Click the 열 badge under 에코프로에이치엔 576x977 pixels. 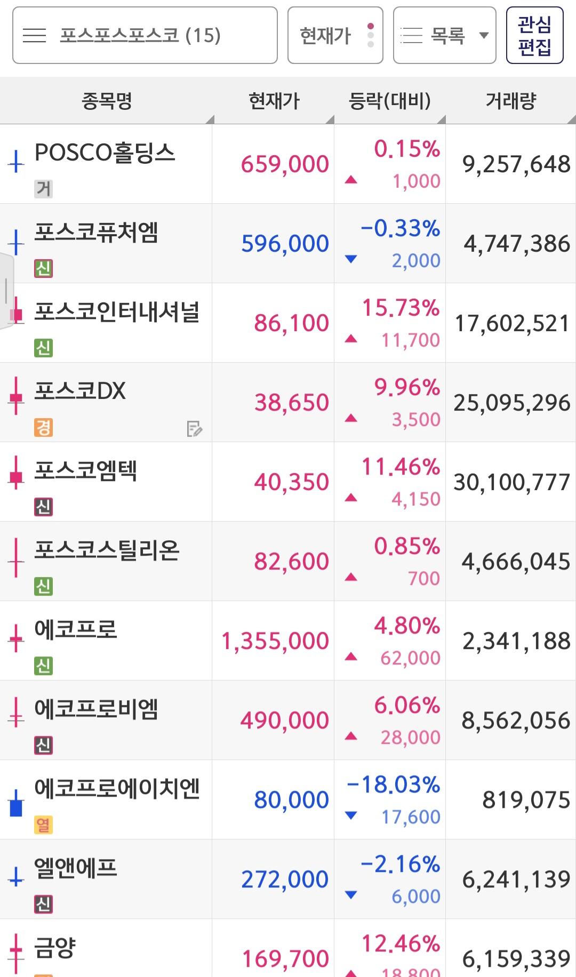coord(43,824)
